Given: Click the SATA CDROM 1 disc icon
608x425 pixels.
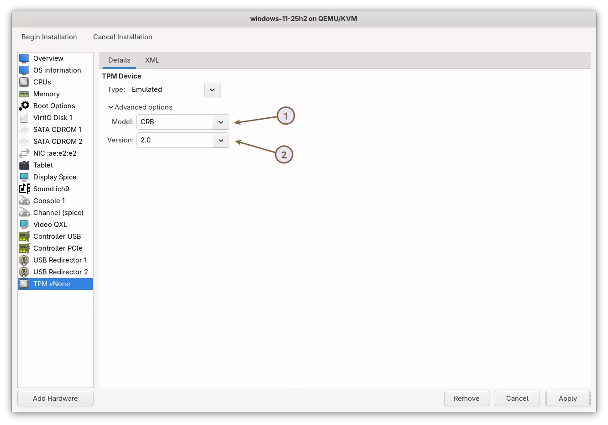Looking at the screenshot, I should point(24,130).
